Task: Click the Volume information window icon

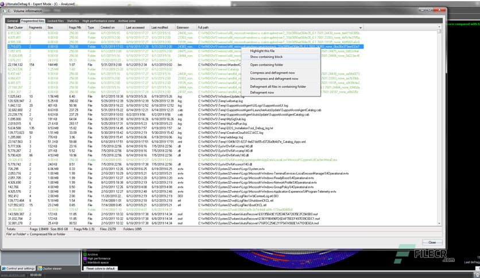Action: pos(4,11)
